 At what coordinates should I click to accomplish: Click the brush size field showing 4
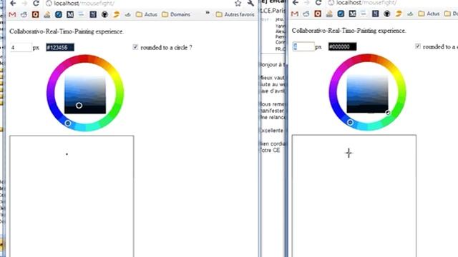tap(21, 48)
